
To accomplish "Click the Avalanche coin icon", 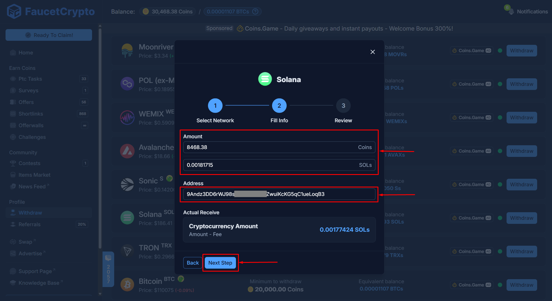I will 127,151.
